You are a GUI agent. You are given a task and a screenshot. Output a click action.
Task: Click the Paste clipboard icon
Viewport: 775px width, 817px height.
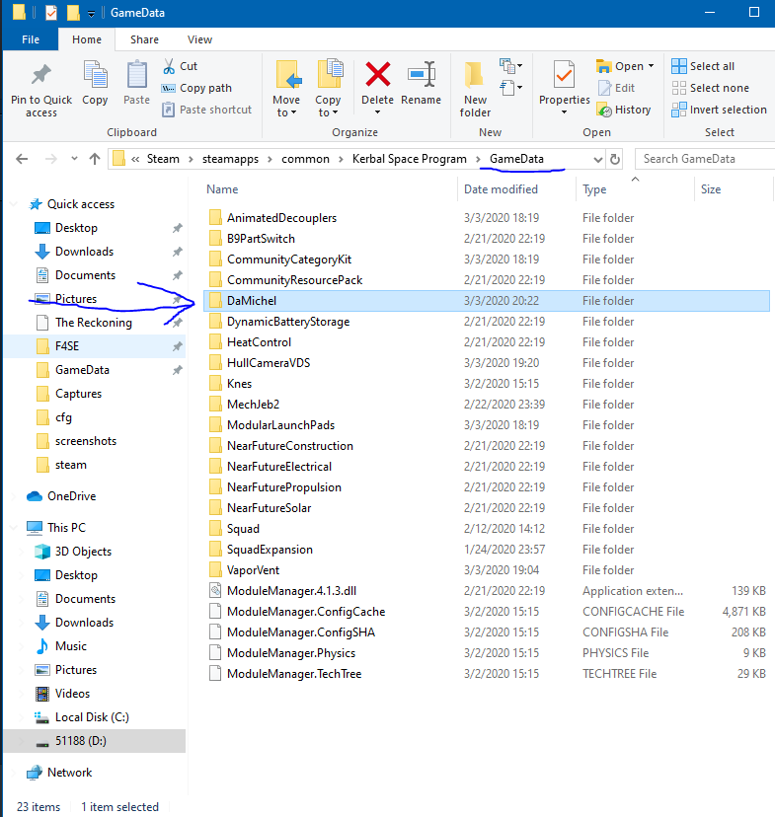136,75
